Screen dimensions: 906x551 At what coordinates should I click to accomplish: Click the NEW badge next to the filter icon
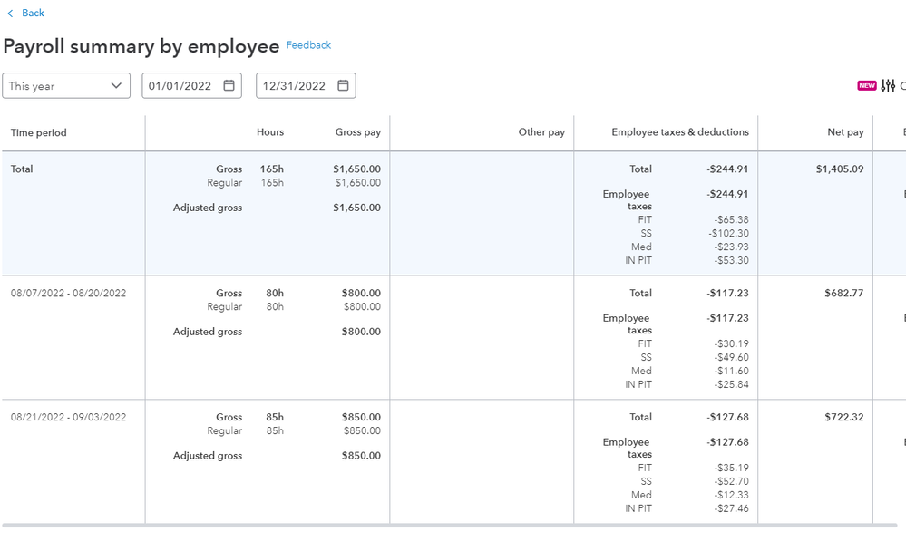pos(867,84)
